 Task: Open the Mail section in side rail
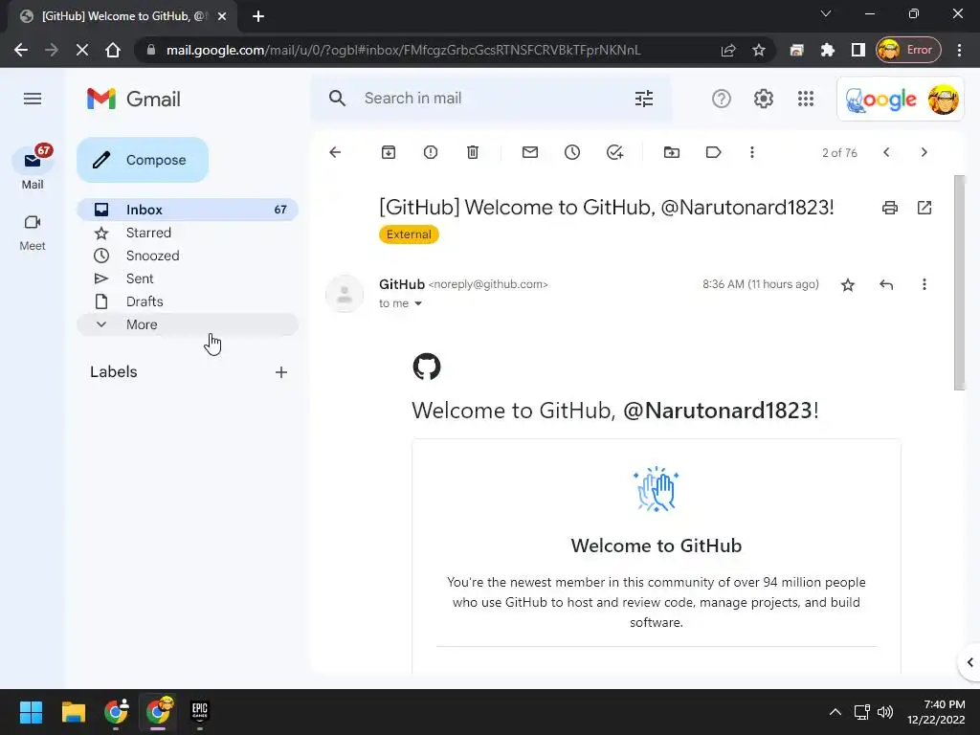click(33, 167)
